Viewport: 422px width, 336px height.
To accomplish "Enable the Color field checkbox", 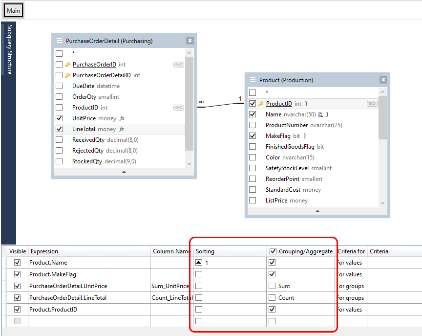I will pos(253,157).
